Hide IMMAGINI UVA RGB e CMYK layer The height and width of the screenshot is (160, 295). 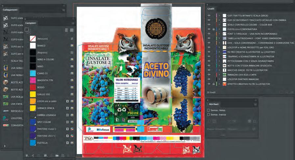click(x=209, y=75)
